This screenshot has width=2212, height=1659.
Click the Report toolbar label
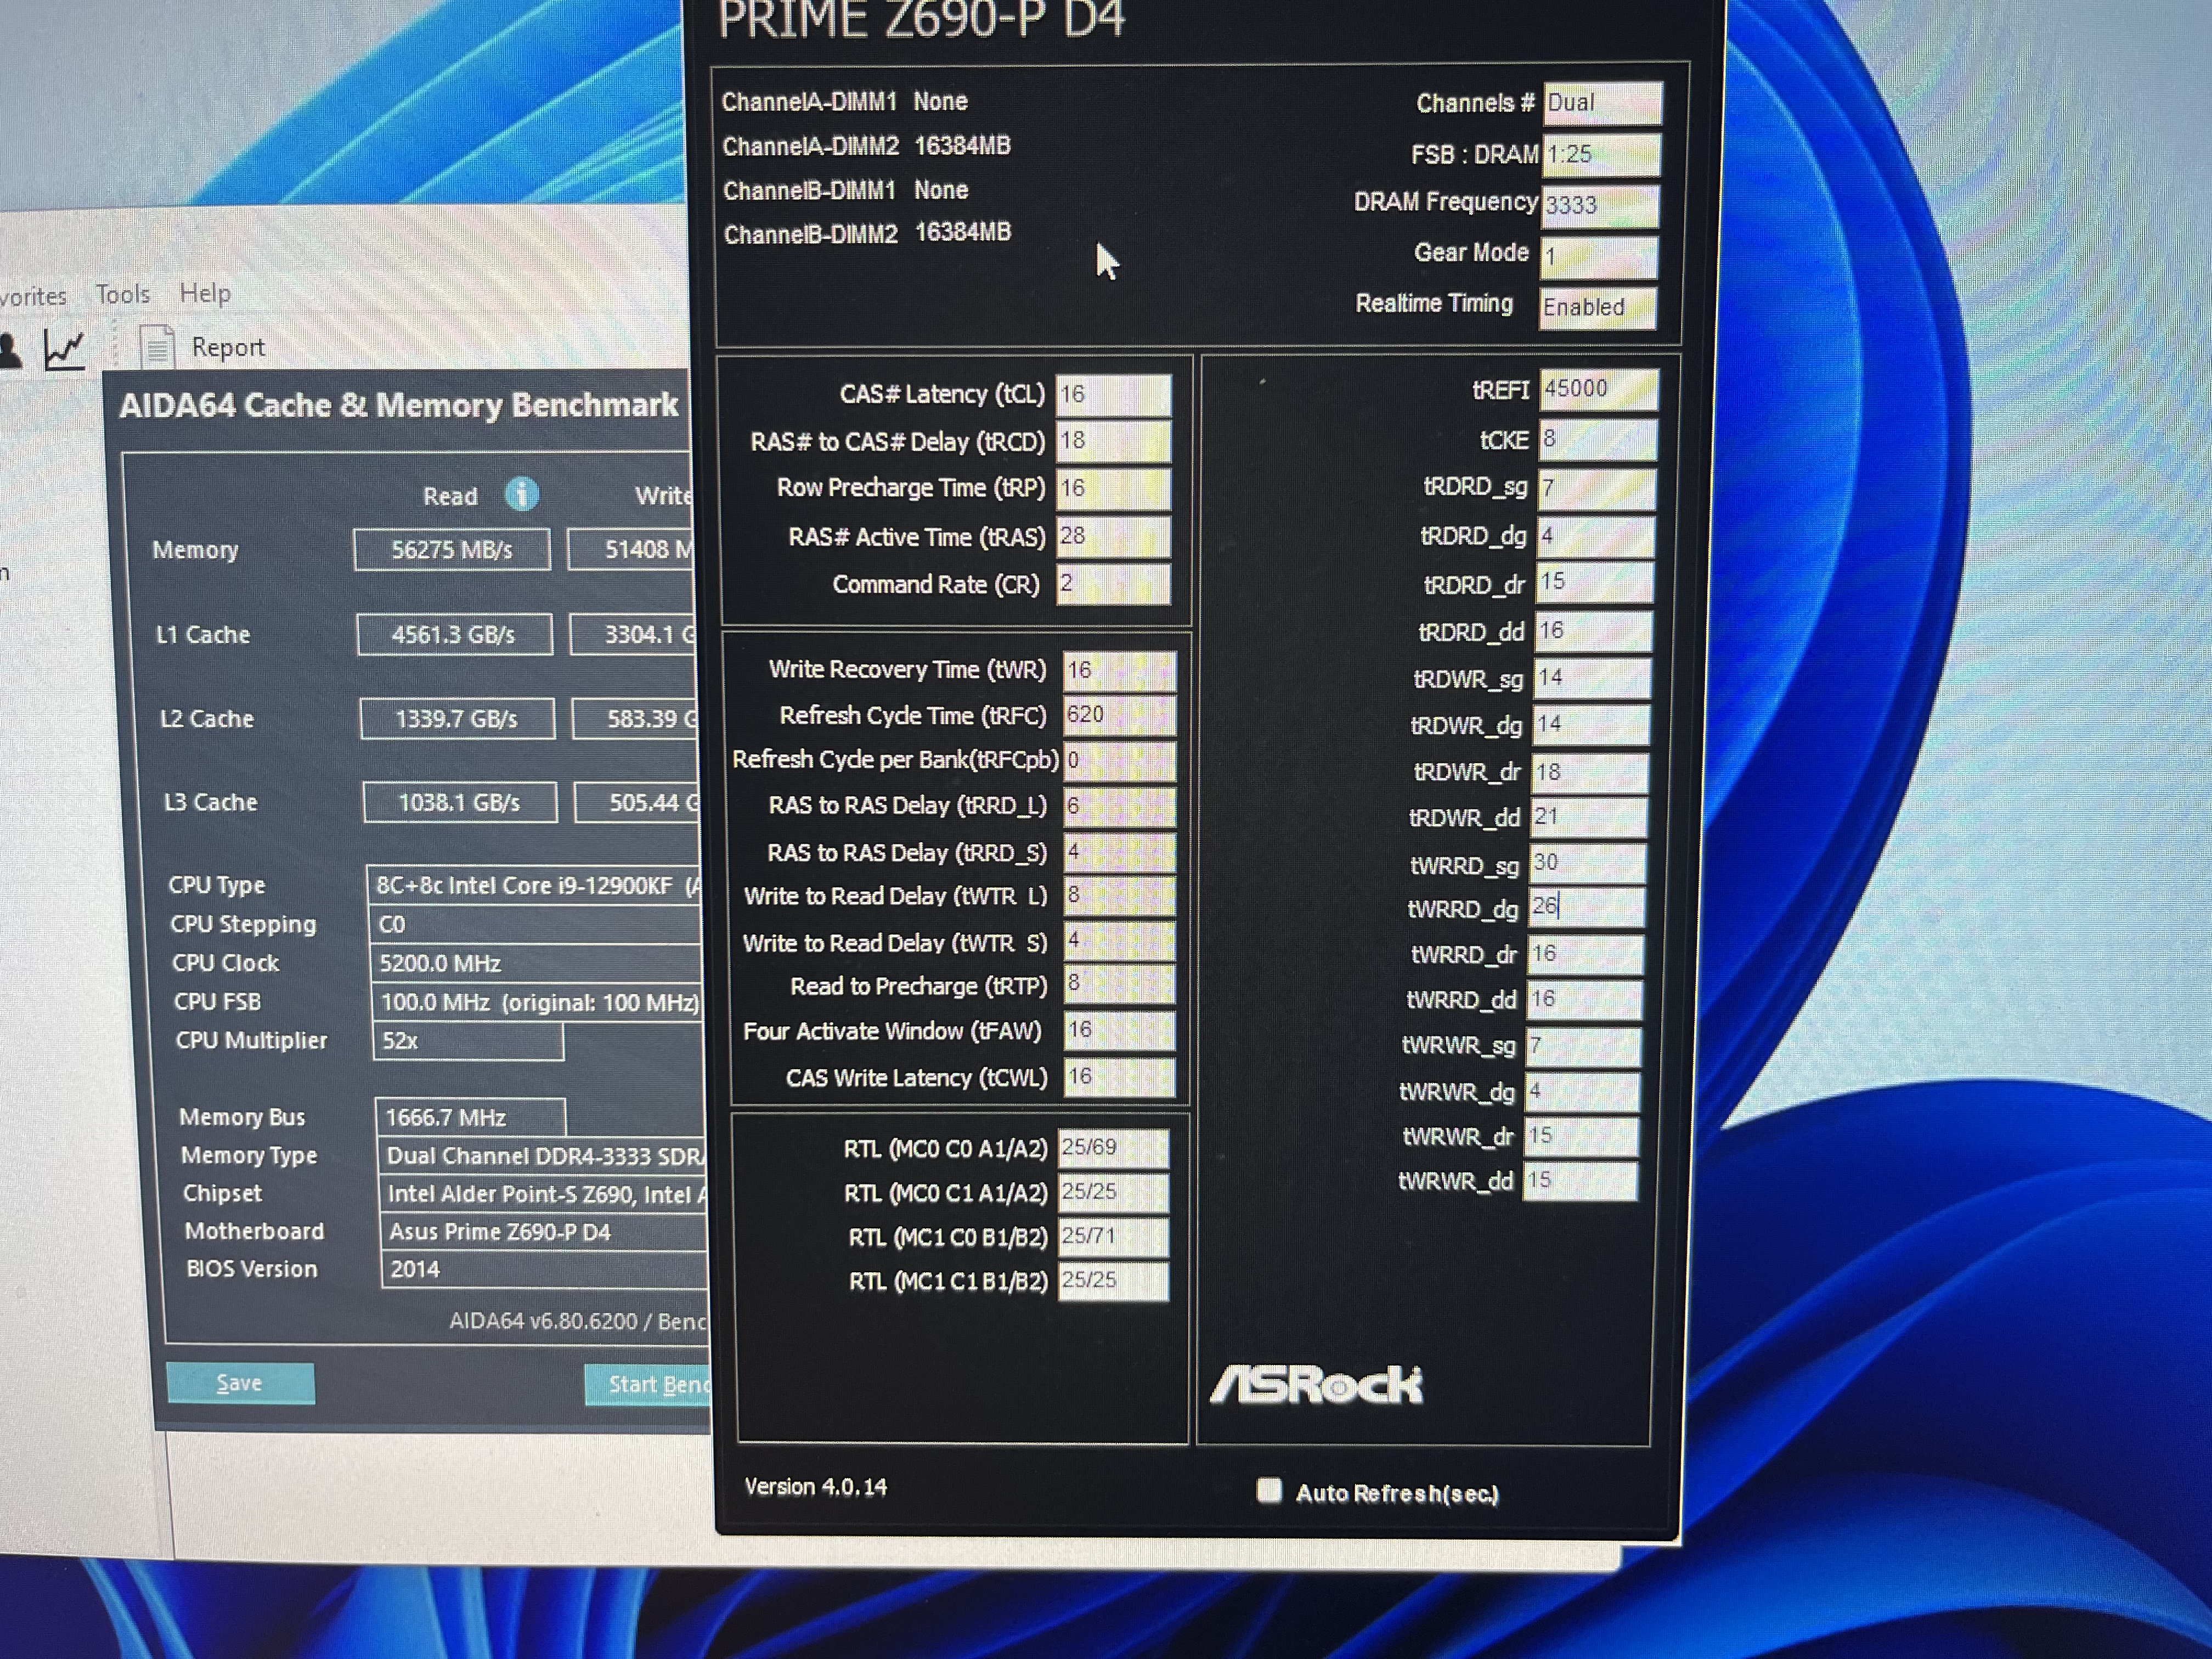click(228, 347)
